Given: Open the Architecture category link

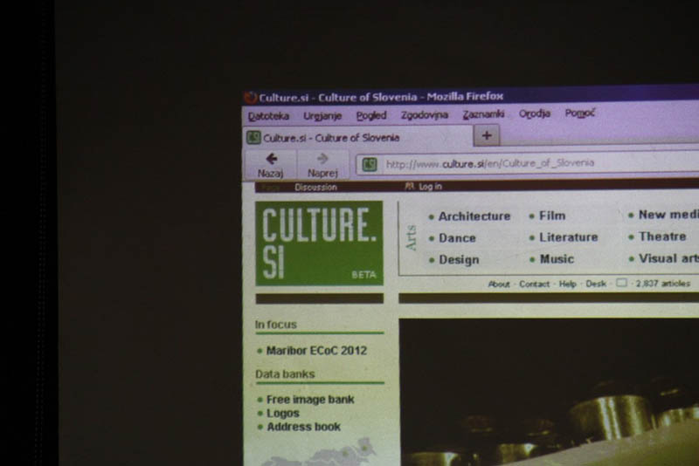Looking at the screenshot, I should click(x=474, y=216).
